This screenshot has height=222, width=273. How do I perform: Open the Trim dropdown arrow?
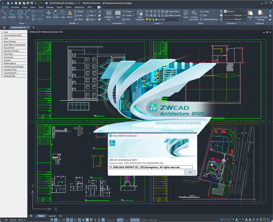[x=95, y=11]
